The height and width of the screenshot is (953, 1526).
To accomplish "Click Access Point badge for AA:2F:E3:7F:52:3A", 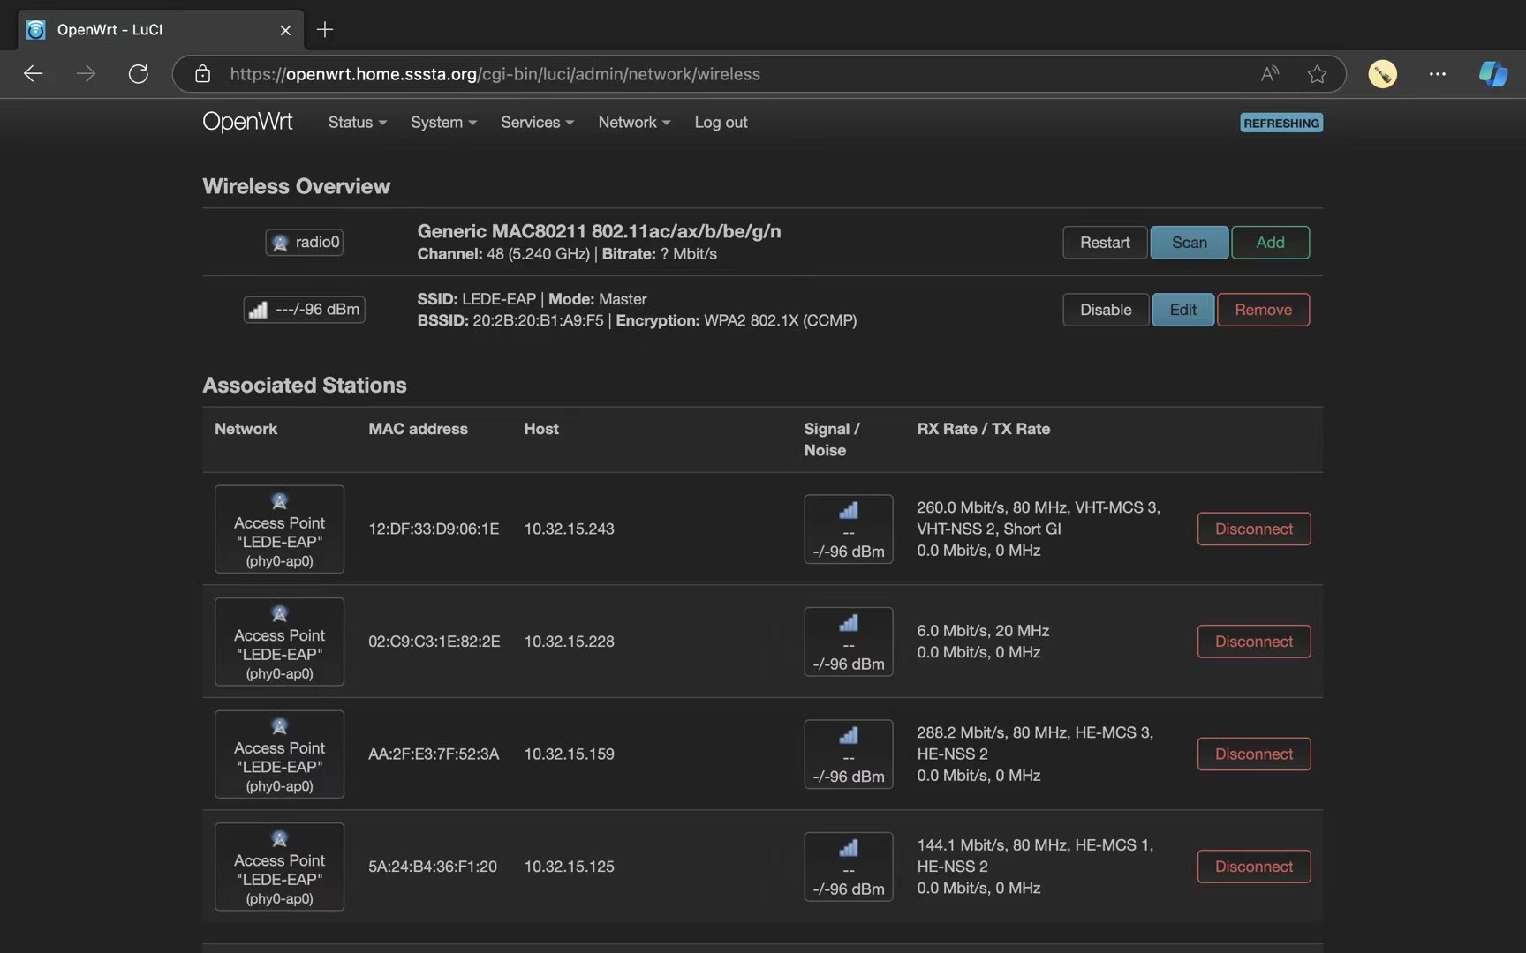I will pos(279,754).
